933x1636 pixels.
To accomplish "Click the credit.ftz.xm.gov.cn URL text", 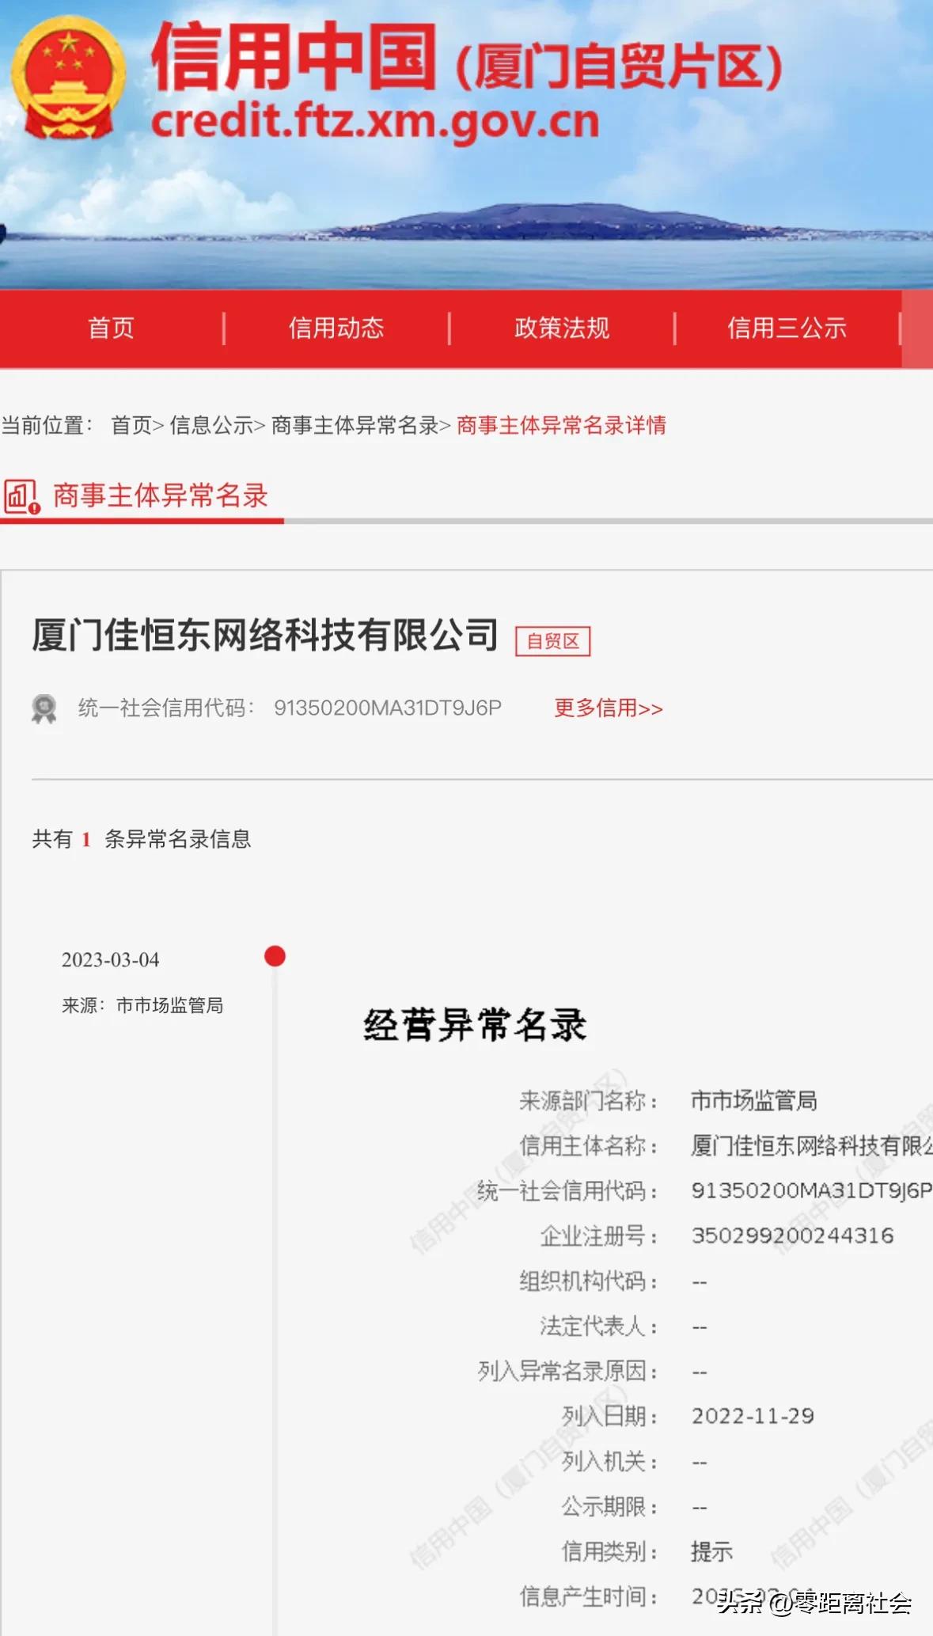I will click(375, 122).
